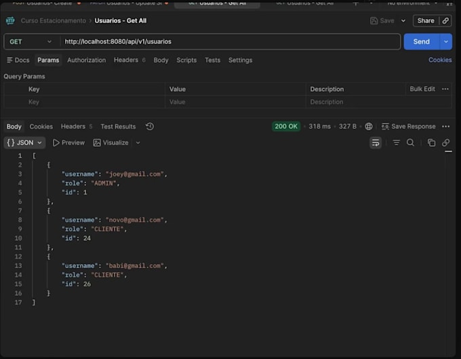Search within the response body

click(410, 143)
